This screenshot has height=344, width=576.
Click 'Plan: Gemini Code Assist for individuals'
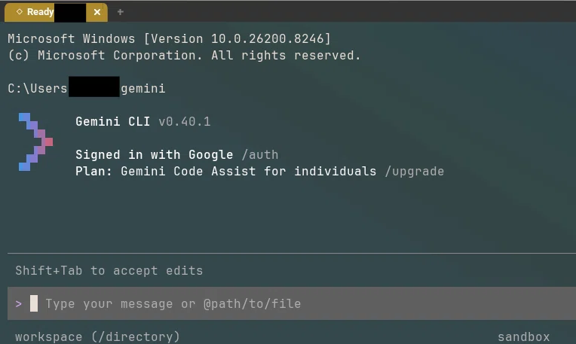click(226, 172)
